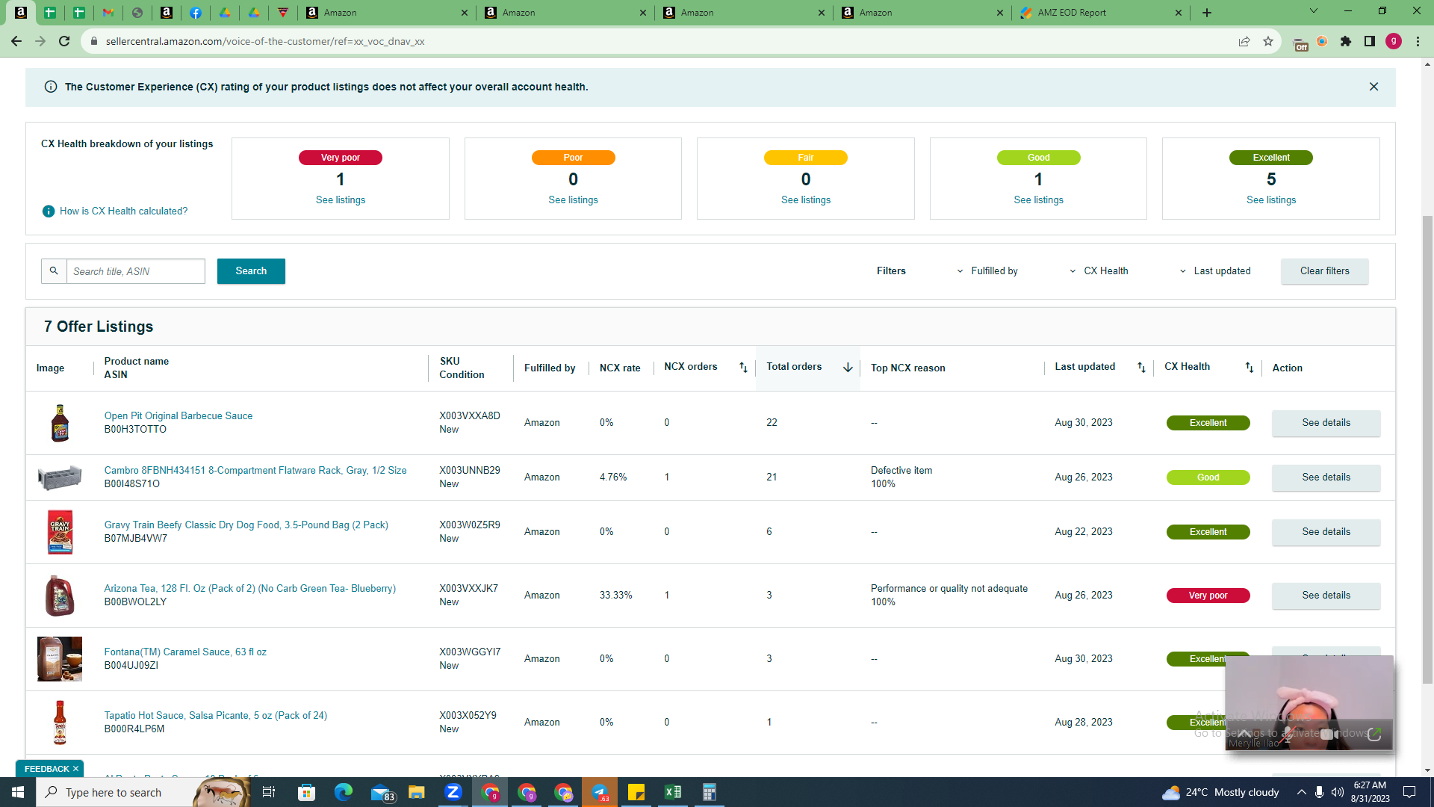This screenshot has width=1434, height=807.
Task: Open Sticky Notes from the taskbar
Action: tap(636, 792)
